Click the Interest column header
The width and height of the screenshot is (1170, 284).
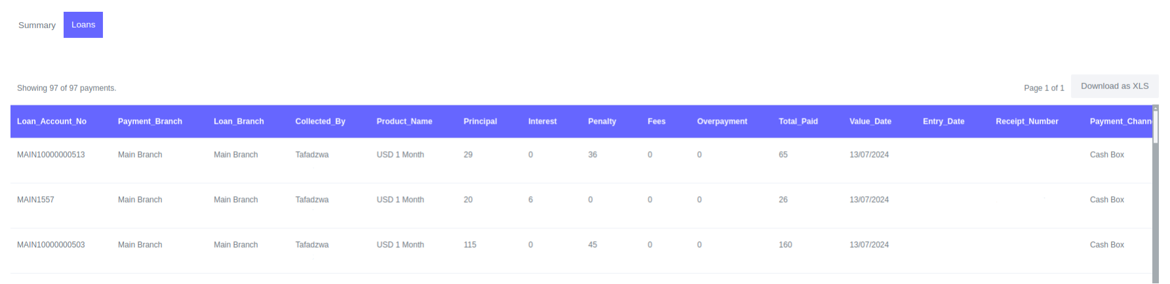pyautogui.click(x=542, y=122)
